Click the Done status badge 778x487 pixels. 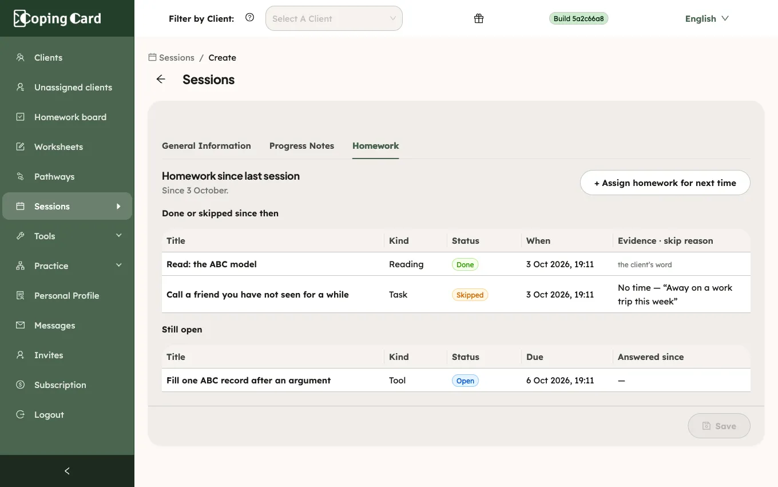point(465,265)
